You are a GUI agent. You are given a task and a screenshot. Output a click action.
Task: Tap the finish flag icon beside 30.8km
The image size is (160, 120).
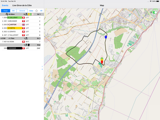(x=7, y=14)
